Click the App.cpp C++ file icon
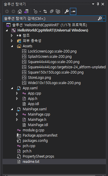The image size is (108, 176). pyautogui.click(x=24, y=93)
